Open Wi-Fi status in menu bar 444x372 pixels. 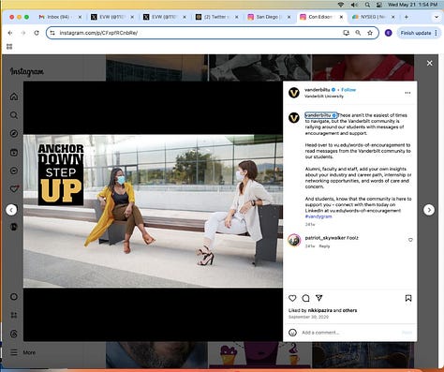[x=341, y=5]
